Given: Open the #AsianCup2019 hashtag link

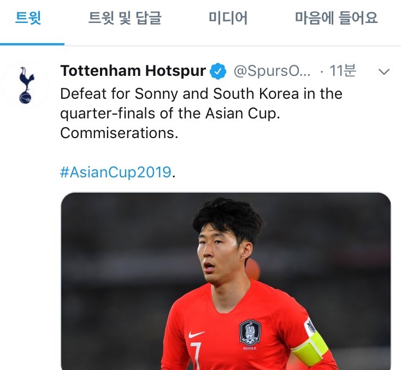Looking at the screenshot, I should point(116,172).
